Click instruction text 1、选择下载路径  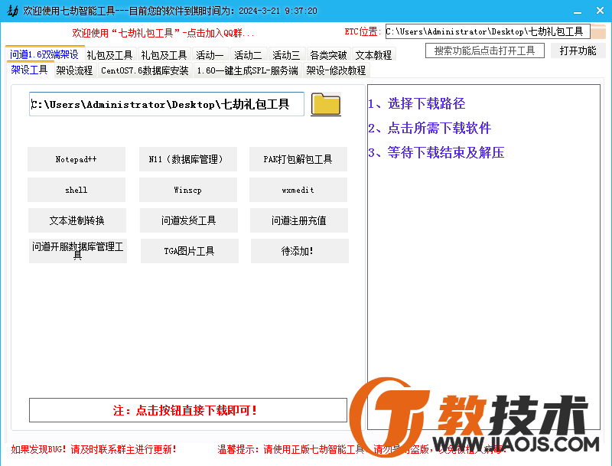coord(416,103)
